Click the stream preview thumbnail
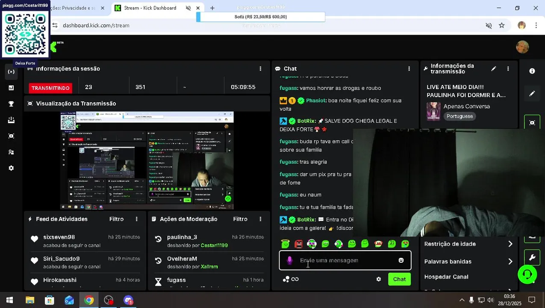 coord(147,160)
